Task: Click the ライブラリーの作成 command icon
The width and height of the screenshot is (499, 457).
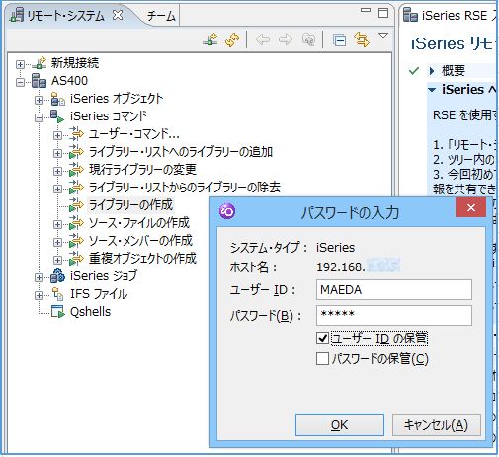Action: pos(76,205)
